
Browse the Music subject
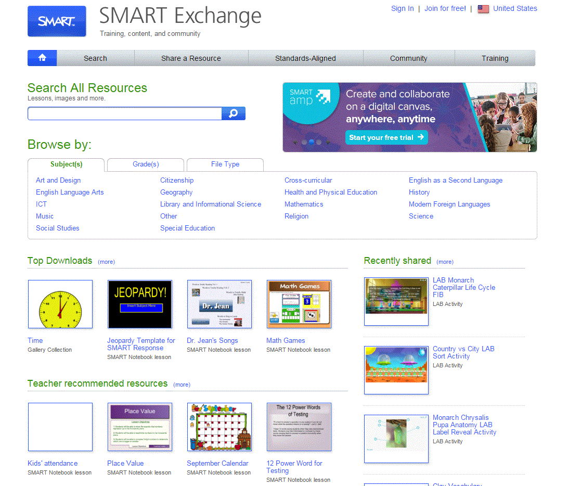click(45, 216)
